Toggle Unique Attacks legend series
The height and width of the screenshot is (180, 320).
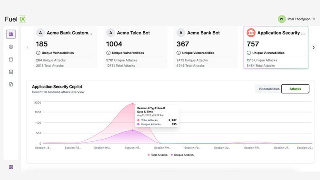click(182, 155)
